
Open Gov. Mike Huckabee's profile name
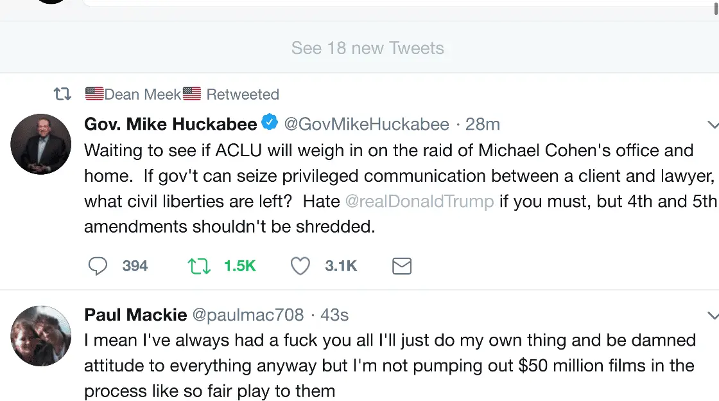click(x=170, y=124)
